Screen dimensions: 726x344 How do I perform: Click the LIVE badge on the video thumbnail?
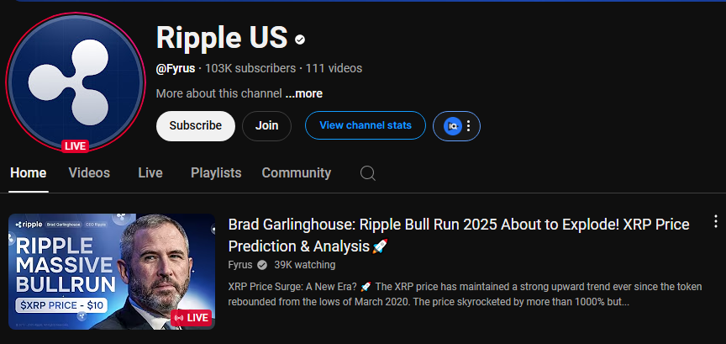click(x=191, y=318)
